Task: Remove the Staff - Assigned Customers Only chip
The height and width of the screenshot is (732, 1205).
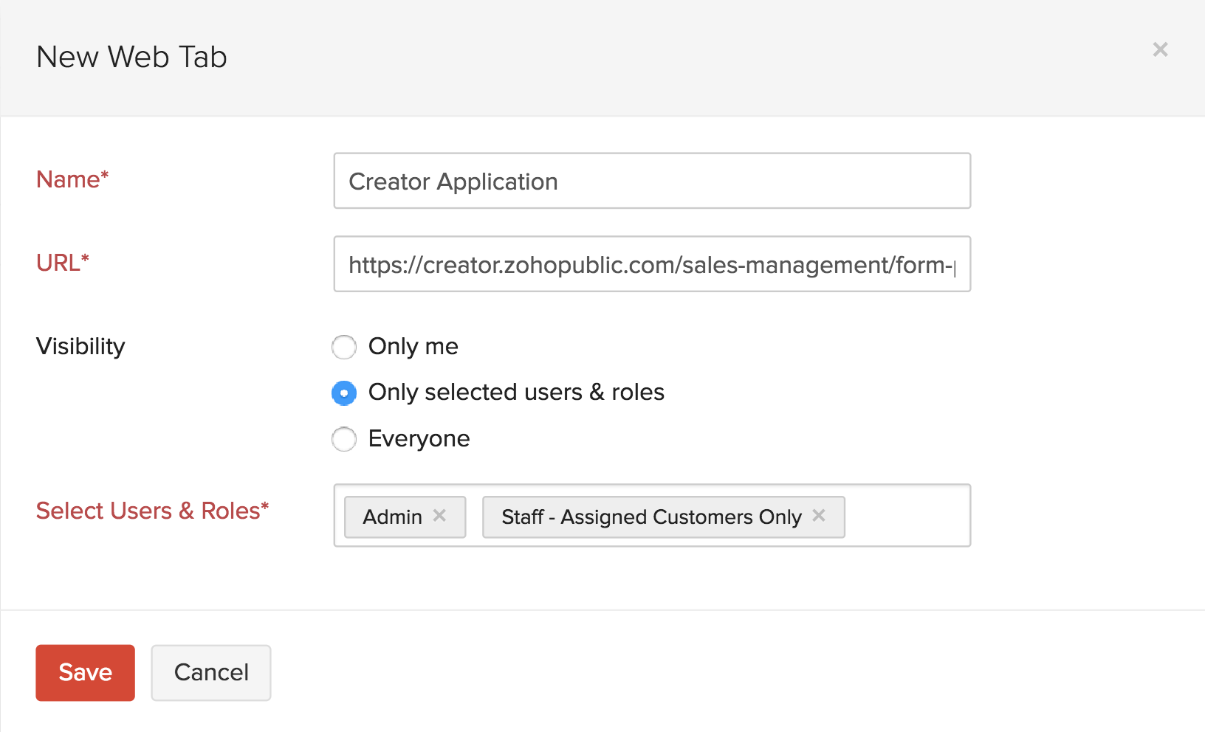Action: point(820,517)
